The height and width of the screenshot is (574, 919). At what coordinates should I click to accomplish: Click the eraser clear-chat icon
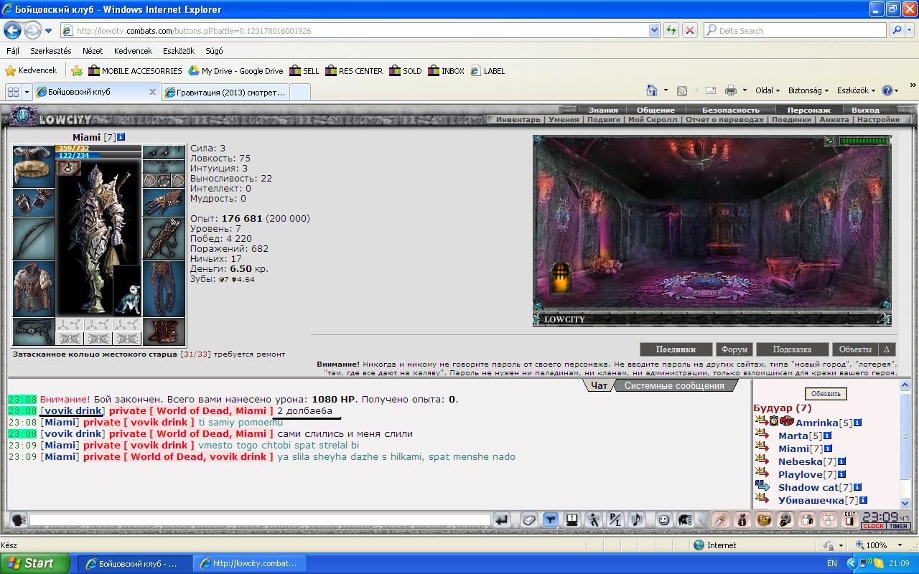point(528,519)
